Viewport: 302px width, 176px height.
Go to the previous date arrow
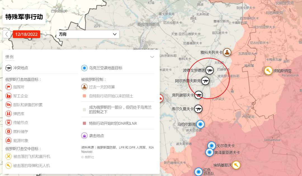pos(6,34)
